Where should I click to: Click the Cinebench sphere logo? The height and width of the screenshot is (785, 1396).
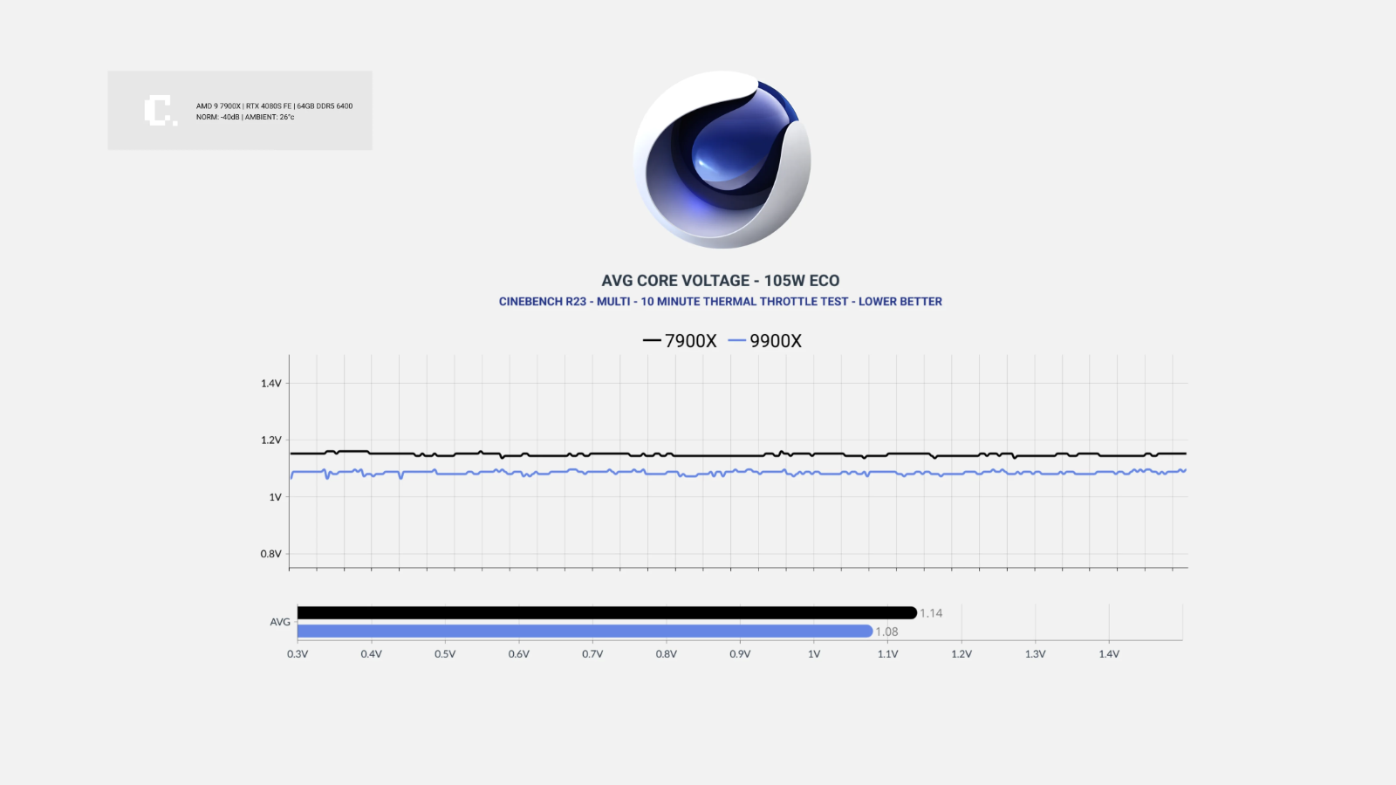pyautogui.click(x=722, y=160)
